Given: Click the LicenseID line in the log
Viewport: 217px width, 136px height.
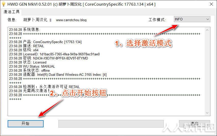Looking at the screenshot, I should click(54, 54).
